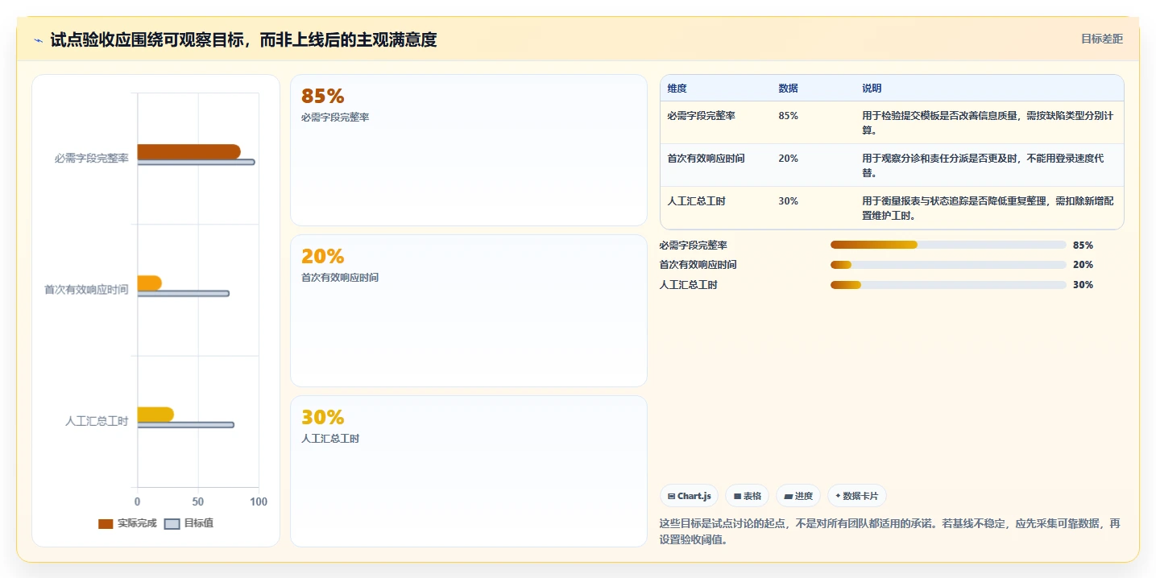Click the 人工汇总工时 progress bar
The width and height of the screenshot is (1156, 578).
[948, 285]
